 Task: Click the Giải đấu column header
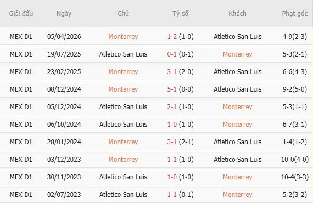(21, 14)
